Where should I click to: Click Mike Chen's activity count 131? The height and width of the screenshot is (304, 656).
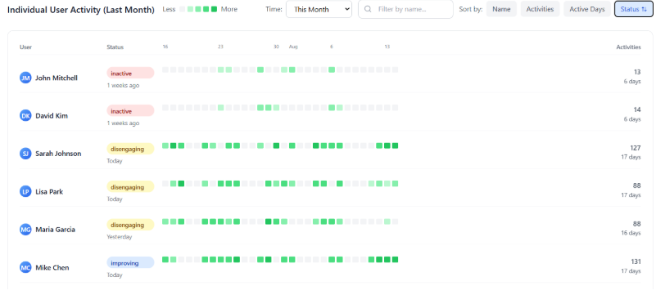tap(636, 262)
